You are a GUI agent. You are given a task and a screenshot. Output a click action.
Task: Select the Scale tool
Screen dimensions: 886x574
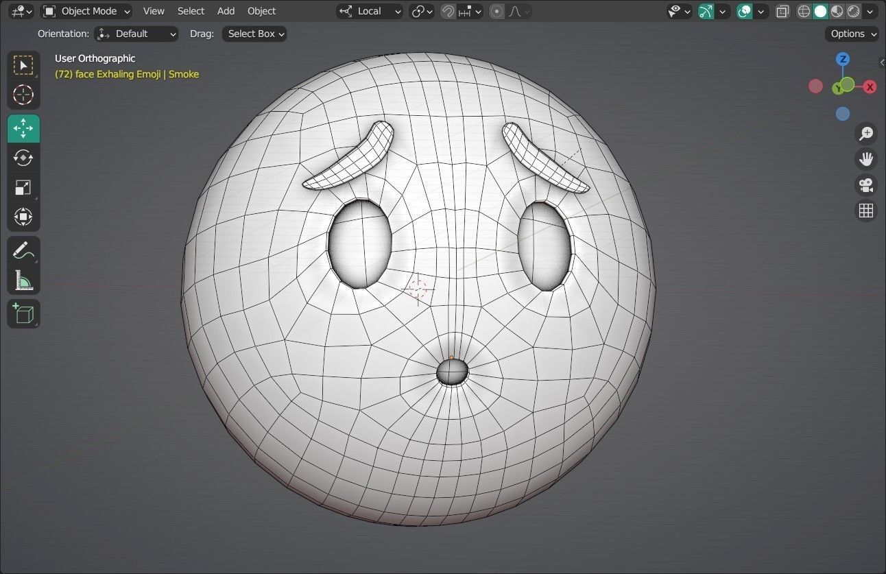click(x=23, y=187)
